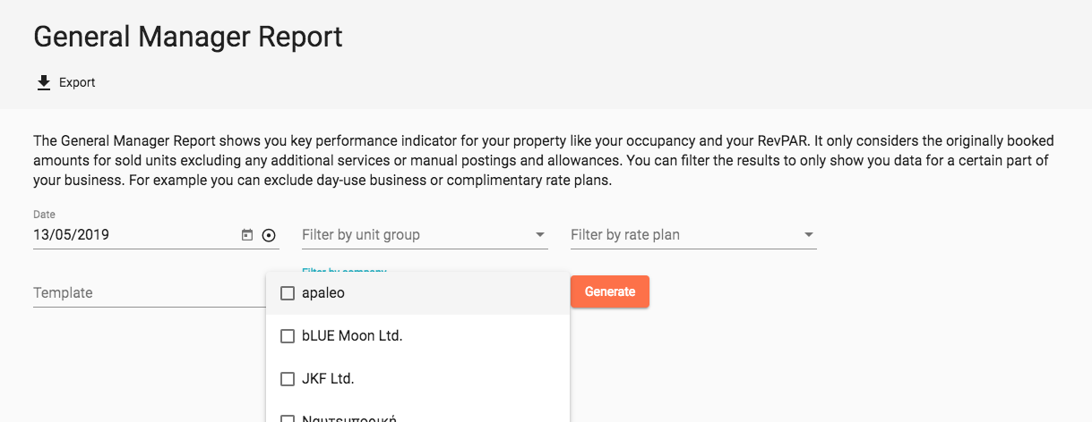1092x422 pixels.
Task: Click the General Manager Report heading
Action: [188, 37]
